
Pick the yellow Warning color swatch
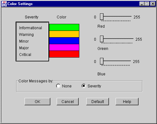(x=64, y=34)
